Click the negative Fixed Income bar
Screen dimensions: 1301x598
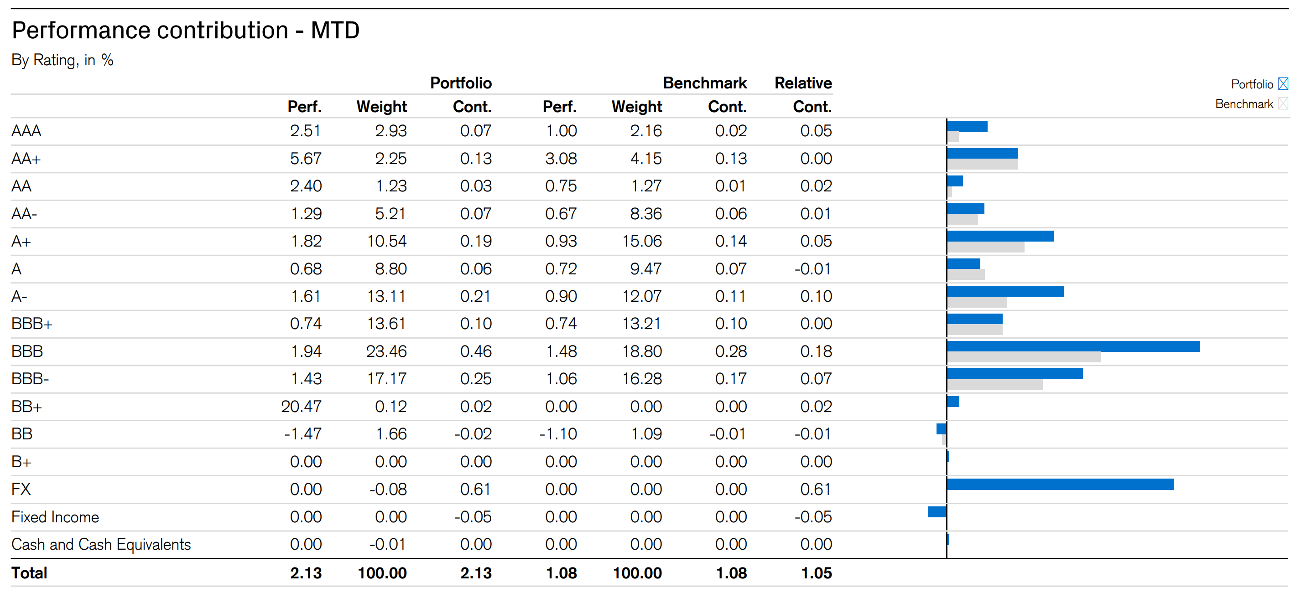(937, 512)
